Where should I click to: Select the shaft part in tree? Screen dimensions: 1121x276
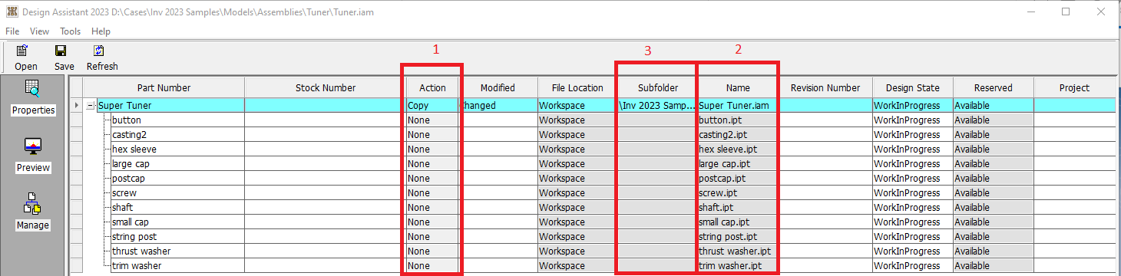pyautogui.click(x=123, y=208)
